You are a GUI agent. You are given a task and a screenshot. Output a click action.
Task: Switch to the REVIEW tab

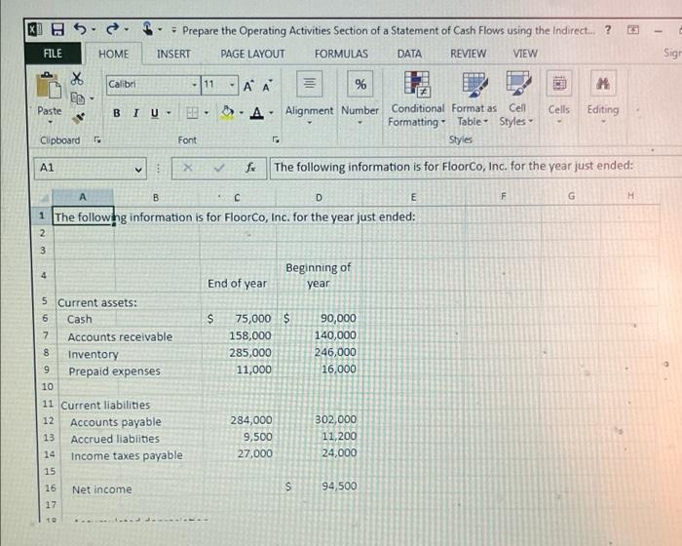pyautogui.click(x=469, y=54)
